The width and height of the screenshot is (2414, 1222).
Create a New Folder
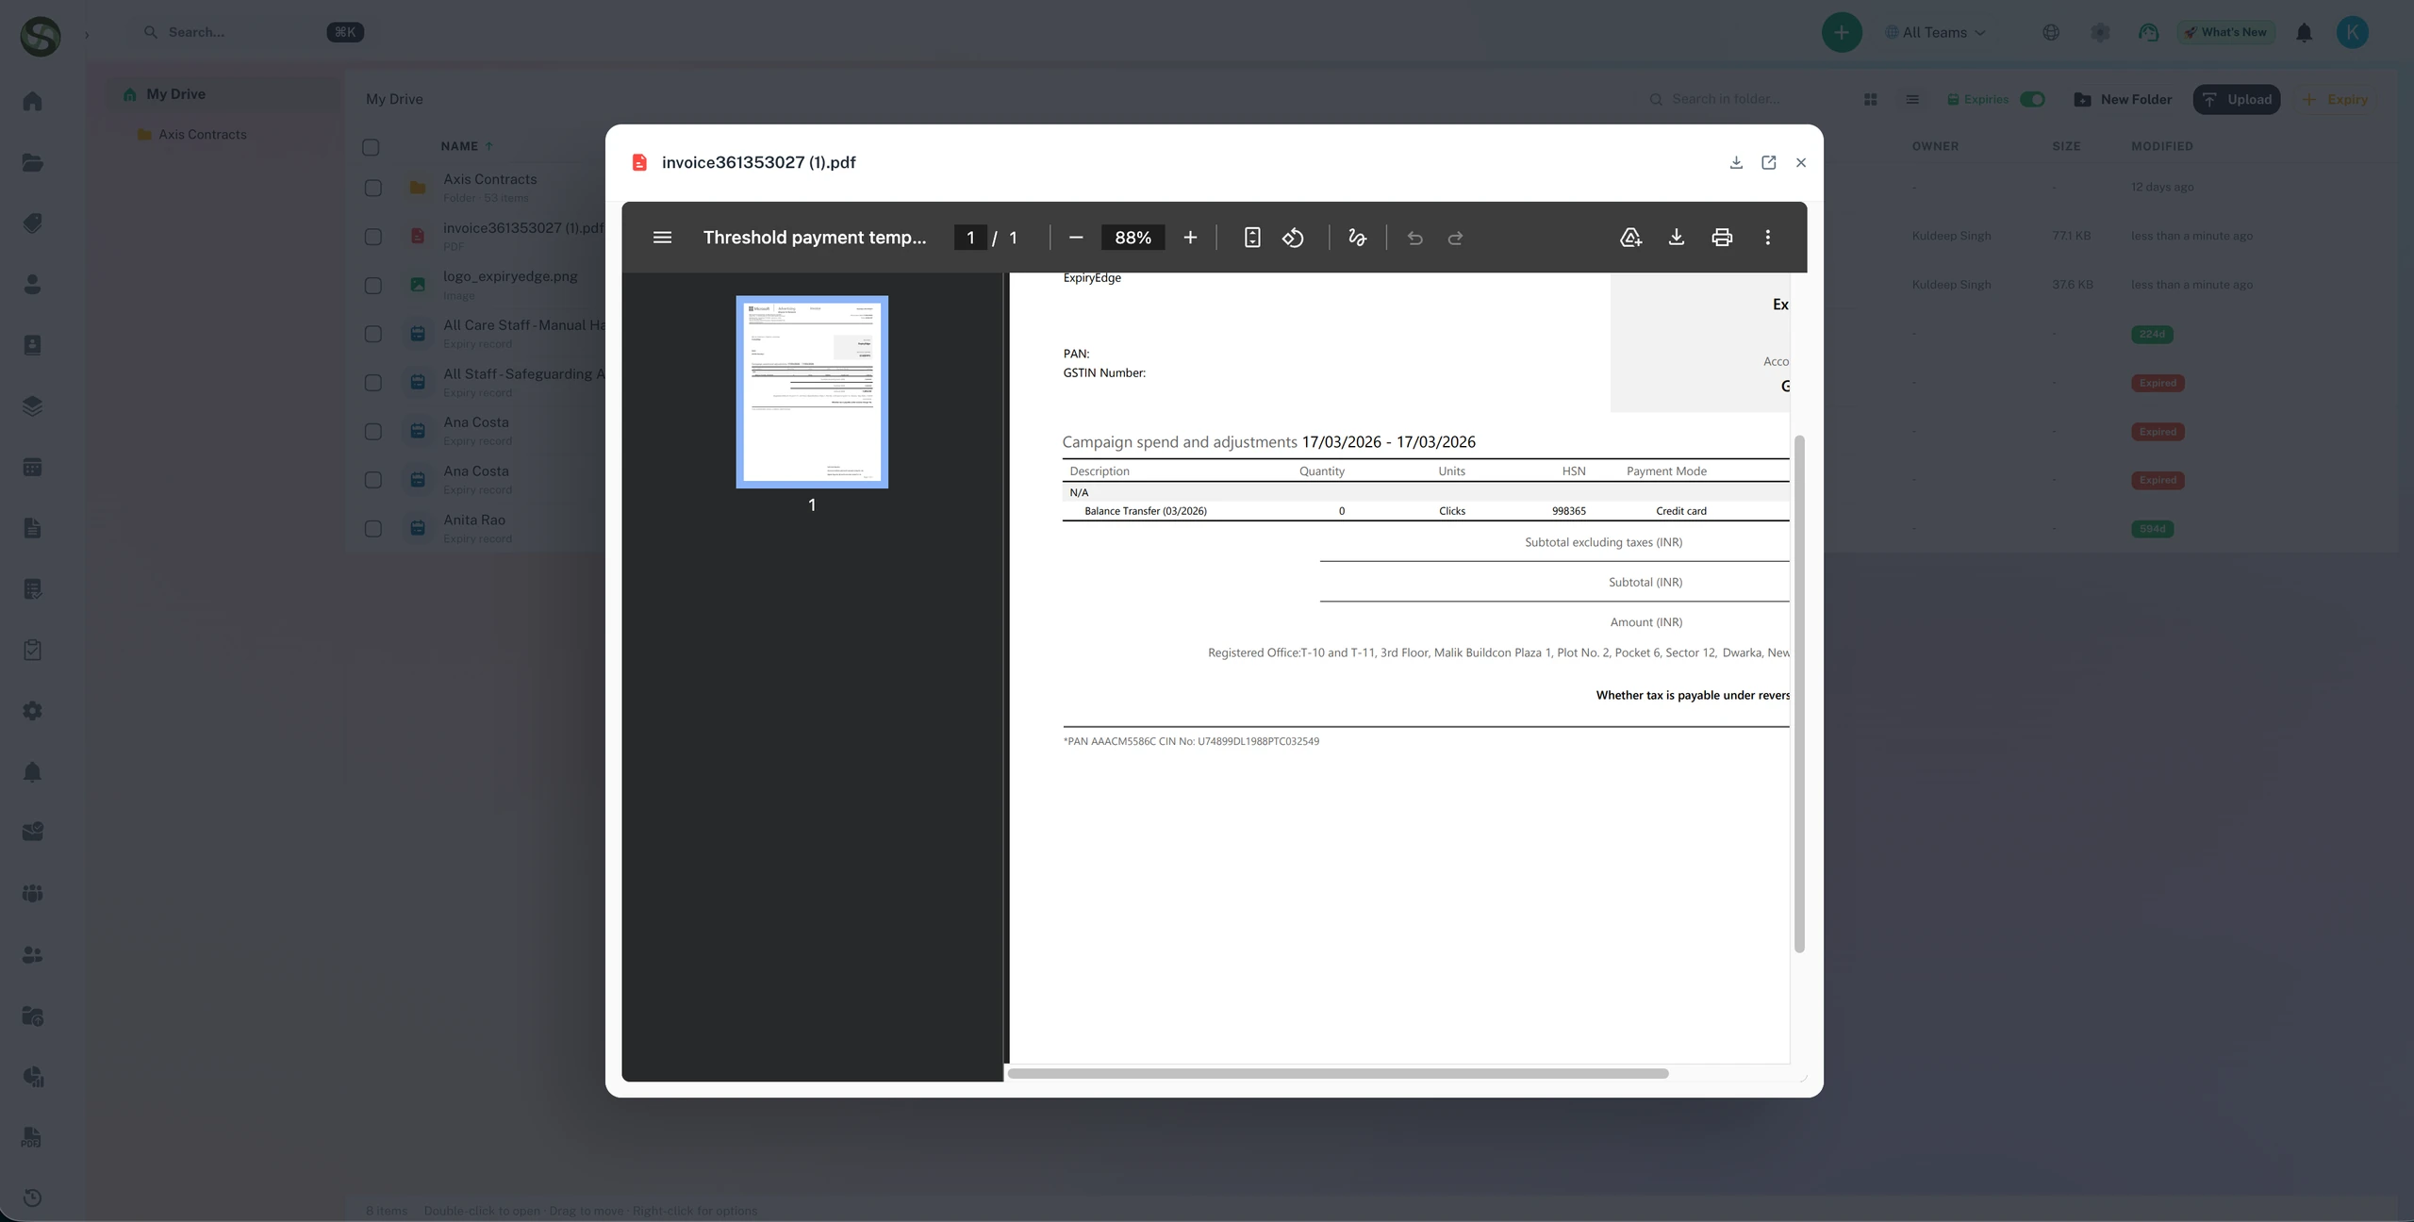tap(2124, 99)
